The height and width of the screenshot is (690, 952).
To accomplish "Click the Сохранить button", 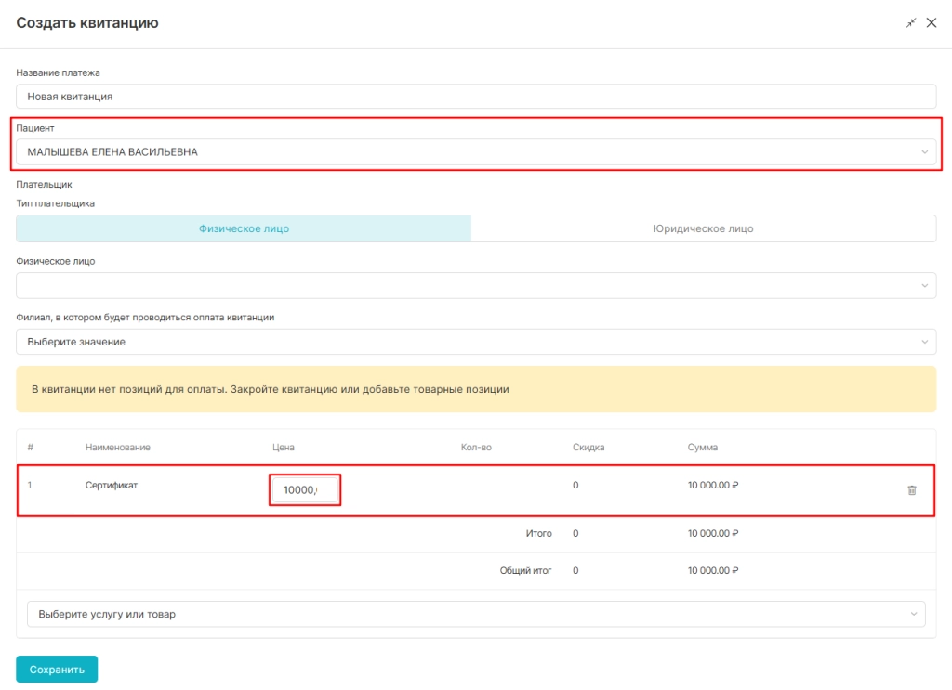I will click(x=57, y=670).
